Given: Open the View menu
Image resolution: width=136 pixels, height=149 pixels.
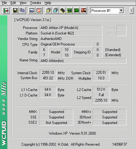Looking at the screenshot, I should point(23,3).
